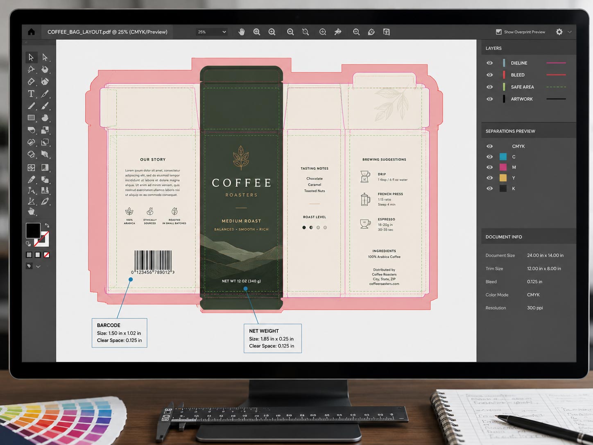Click the yellow Y color swatch

[503, 178]
